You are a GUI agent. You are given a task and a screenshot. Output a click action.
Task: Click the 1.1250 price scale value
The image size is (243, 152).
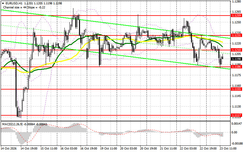236,22
